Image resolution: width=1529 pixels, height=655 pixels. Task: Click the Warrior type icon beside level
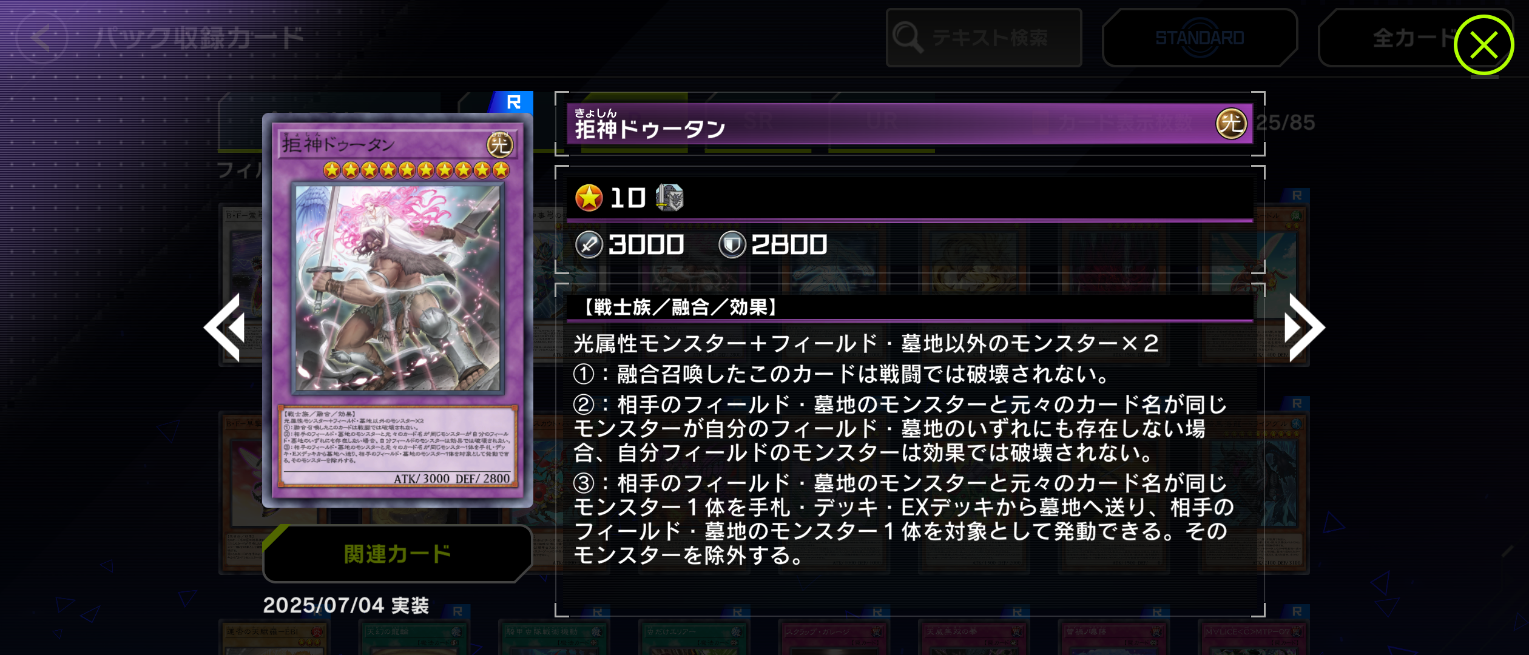670,198
